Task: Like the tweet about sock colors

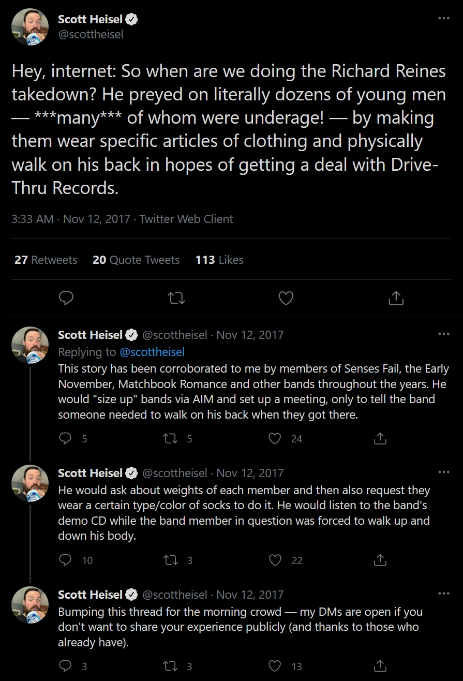Action: [x=275, y=560]
